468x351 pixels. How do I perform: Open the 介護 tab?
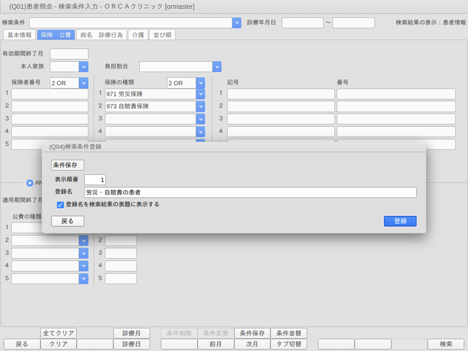[138, 35]
